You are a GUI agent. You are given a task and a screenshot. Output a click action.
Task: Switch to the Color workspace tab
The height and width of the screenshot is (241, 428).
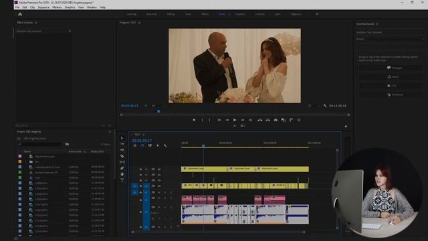click(x=188, y=14)
